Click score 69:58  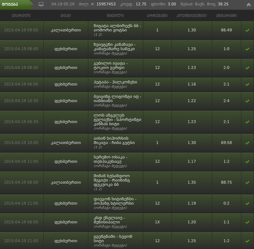pos(226,143)
